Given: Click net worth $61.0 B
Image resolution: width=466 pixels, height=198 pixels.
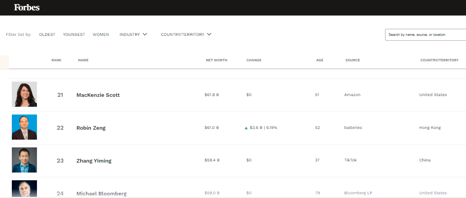Looking at the screenshot, I should click(x=212, y=128).
